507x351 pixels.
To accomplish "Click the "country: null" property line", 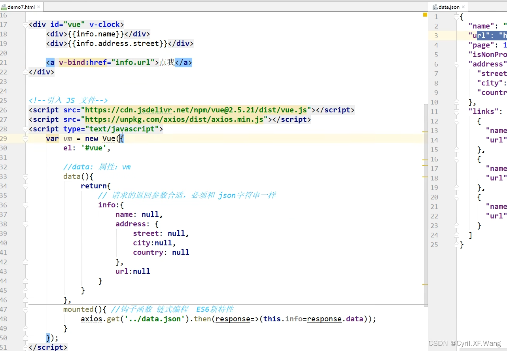I will (161, 252).
